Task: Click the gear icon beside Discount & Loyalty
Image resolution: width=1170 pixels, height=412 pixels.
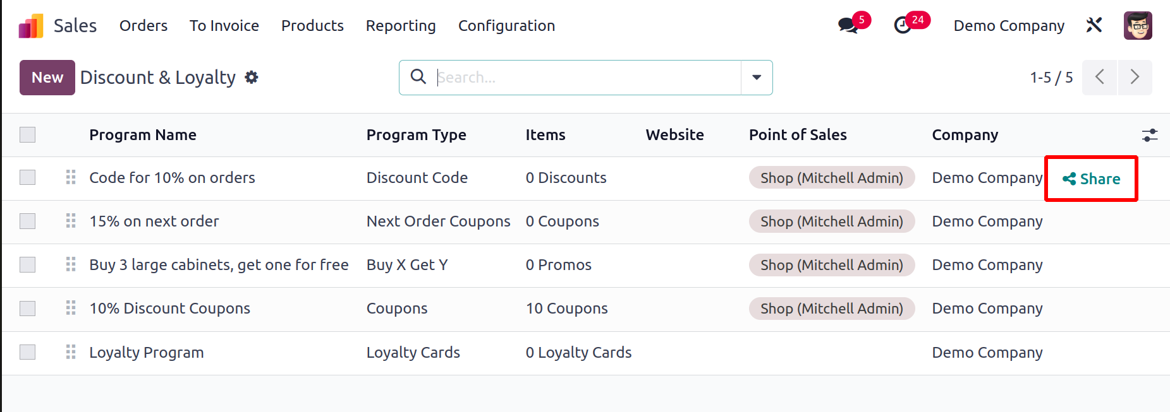Action: click(252, 77)
